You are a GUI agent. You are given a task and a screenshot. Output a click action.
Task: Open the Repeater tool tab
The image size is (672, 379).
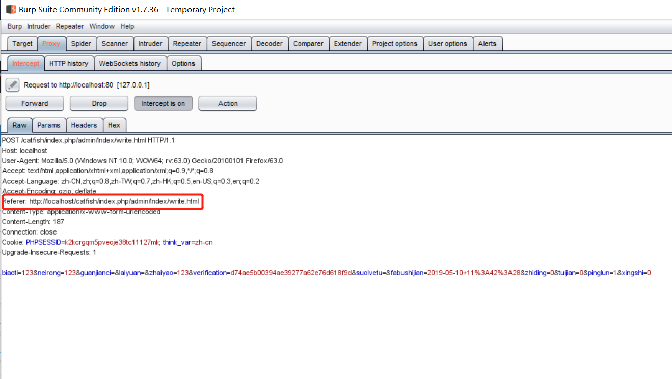coord(187,44)
